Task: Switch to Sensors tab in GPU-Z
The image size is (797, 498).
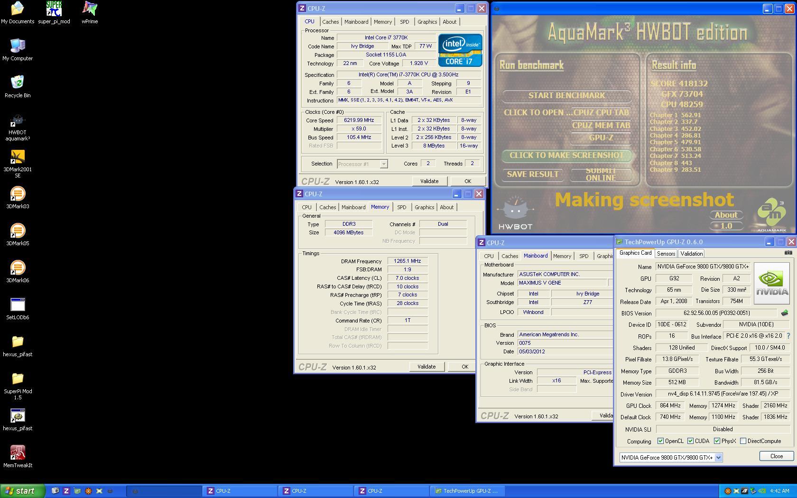Action: click(x=666, y=254)
